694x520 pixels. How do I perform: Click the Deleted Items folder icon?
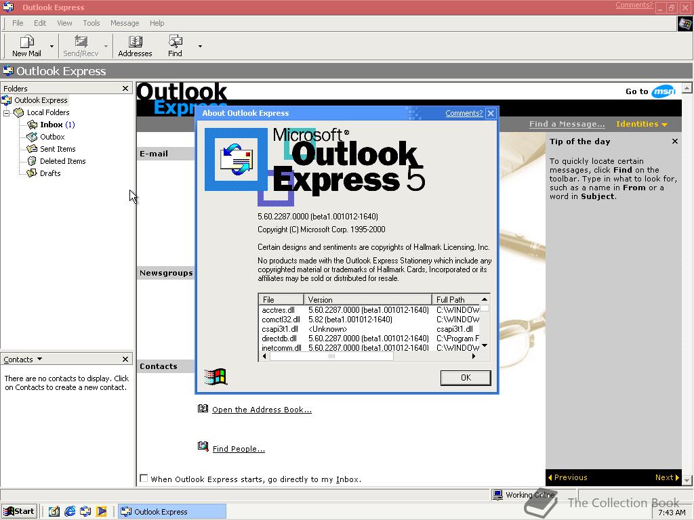click(32, 161)
